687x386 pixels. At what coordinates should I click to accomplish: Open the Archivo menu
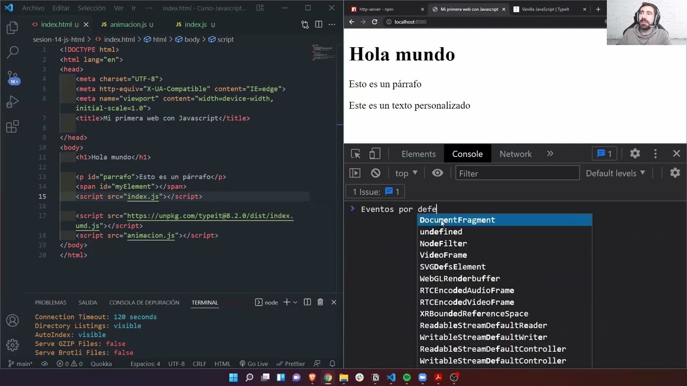pos(33,8)
